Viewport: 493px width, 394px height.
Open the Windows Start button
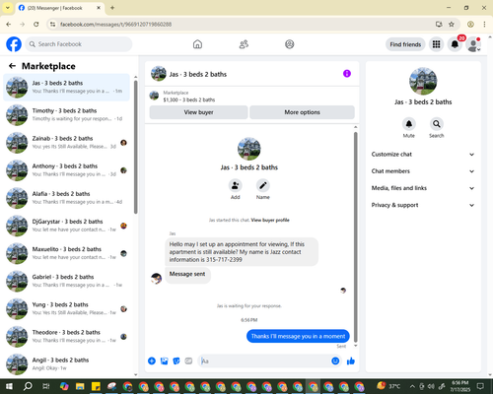[x=9, y=386]
